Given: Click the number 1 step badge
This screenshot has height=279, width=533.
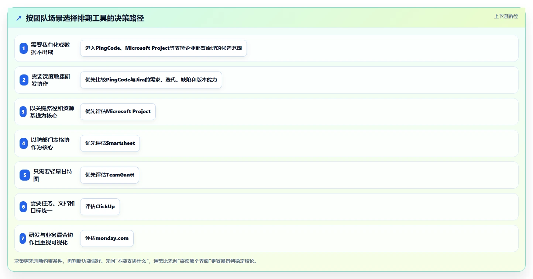Looking at the screenshot, I should [24, 48].
